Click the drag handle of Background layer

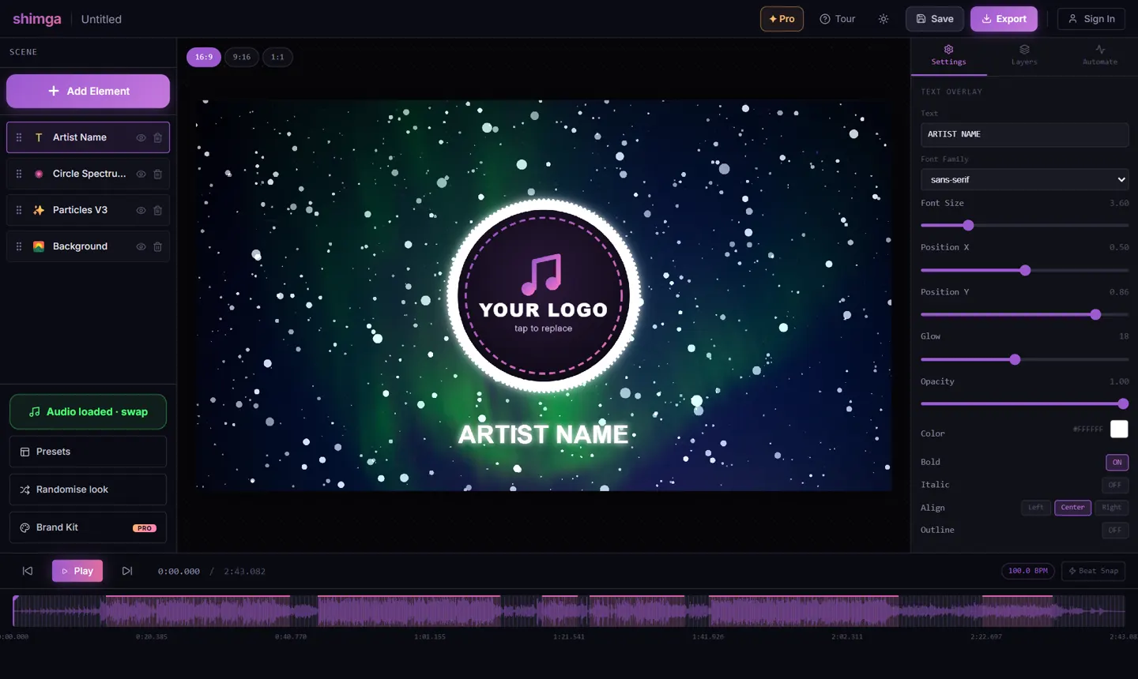19,246
